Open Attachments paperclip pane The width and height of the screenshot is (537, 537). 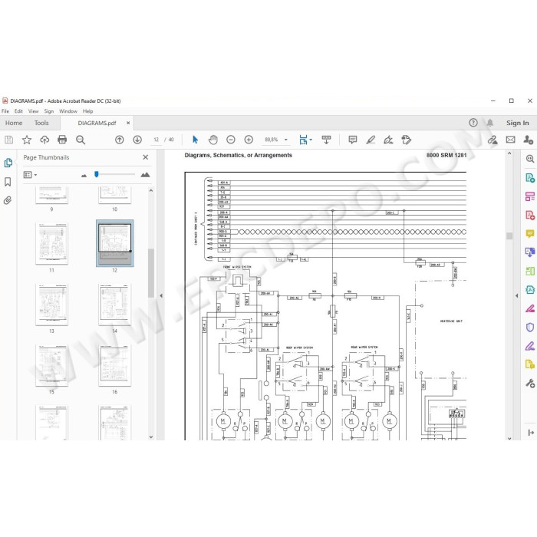(x=8, y=200)
